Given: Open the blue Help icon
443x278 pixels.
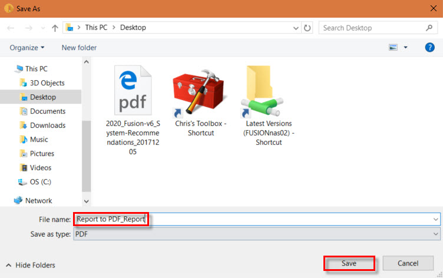Looking at the screenshot, I should tap(429, 47).
